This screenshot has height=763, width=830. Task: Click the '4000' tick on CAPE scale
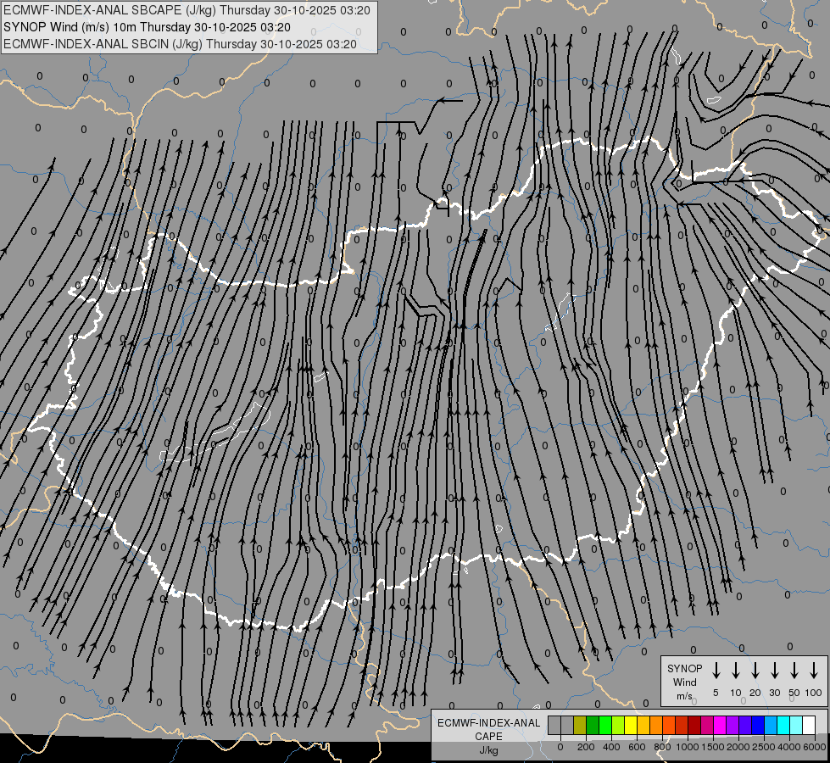click(789, 747)
